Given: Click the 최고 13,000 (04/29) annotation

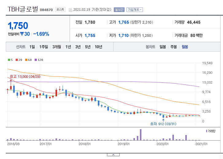Looking at the screenshot, I should click(25, 77).
